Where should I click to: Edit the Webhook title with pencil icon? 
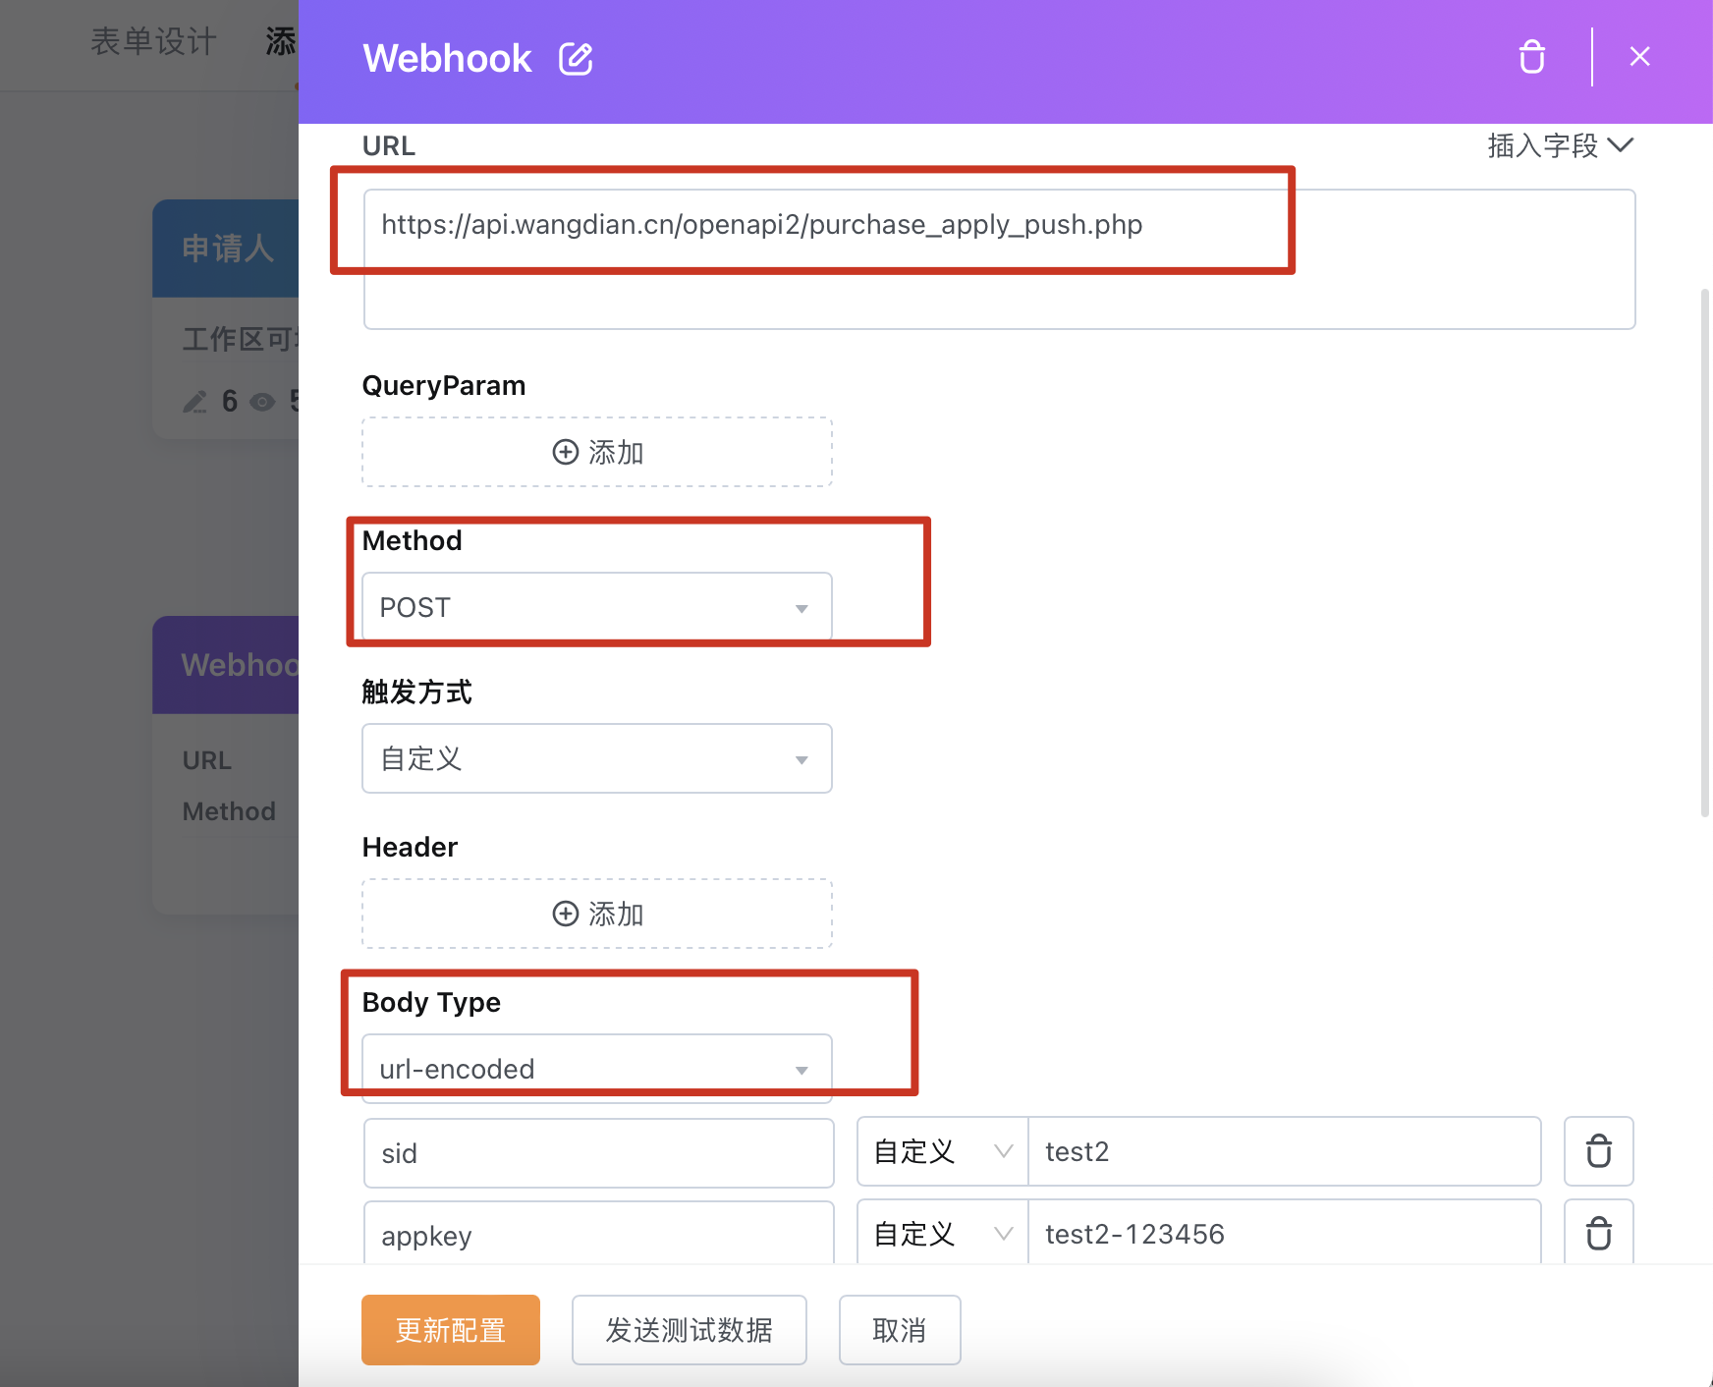point(576,59)
